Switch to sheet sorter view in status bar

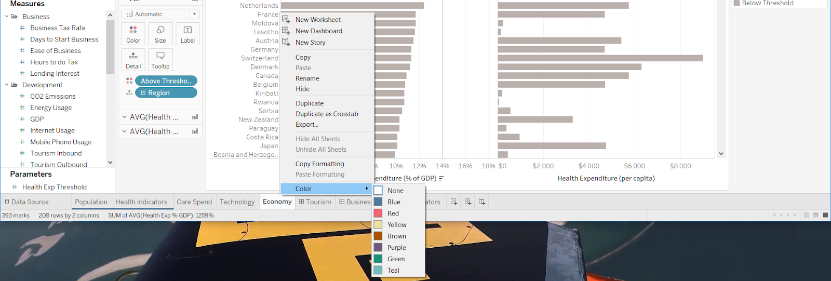click(806, 215)
